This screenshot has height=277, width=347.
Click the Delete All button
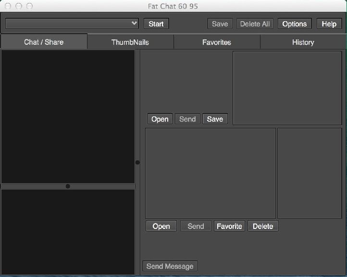(x=255, y=24)
